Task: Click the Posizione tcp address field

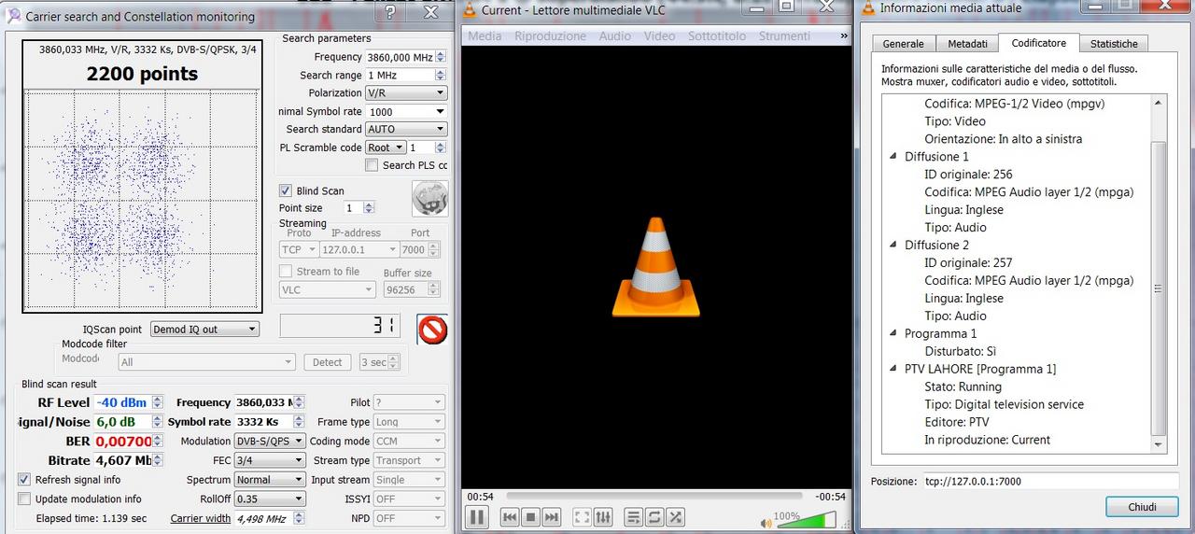Action: pos(1050,481)
